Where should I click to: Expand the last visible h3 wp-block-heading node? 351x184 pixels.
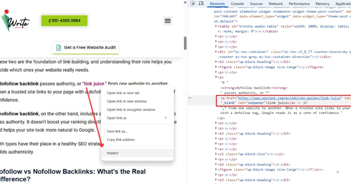[216, 180]
